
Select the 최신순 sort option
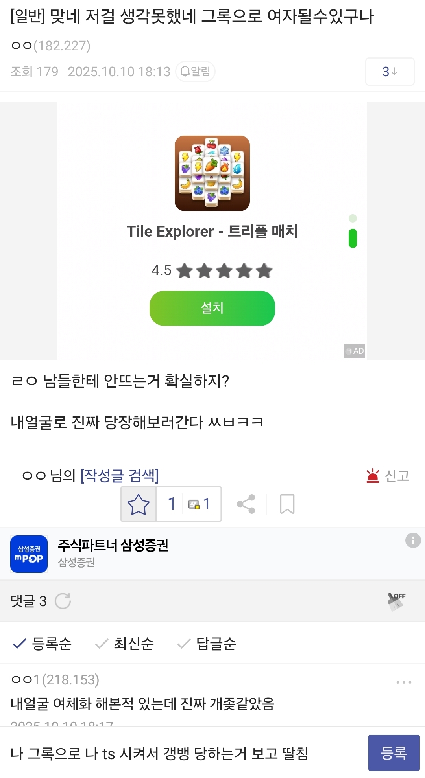click(x=125, y=644)
